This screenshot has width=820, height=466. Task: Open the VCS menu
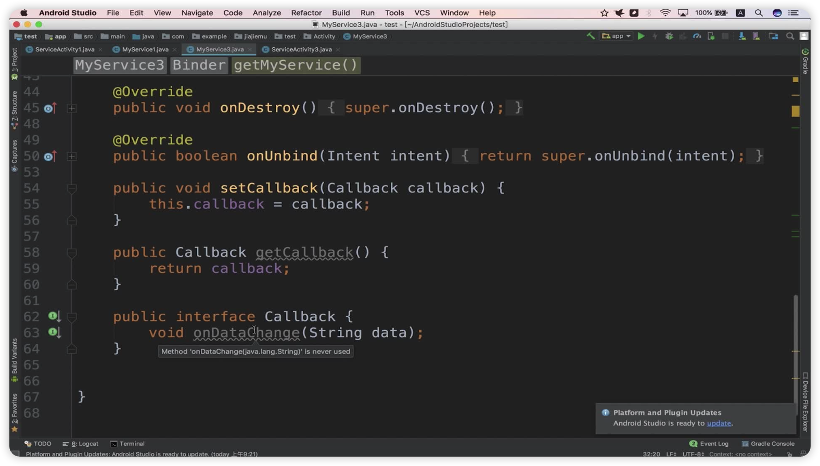(x=422, y=12)
